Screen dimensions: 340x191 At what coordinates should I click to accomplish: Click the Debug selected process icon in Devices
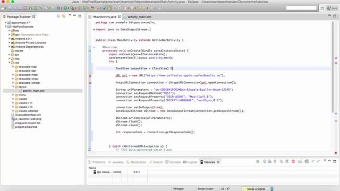pyautogui.click(x=258, y=161)
